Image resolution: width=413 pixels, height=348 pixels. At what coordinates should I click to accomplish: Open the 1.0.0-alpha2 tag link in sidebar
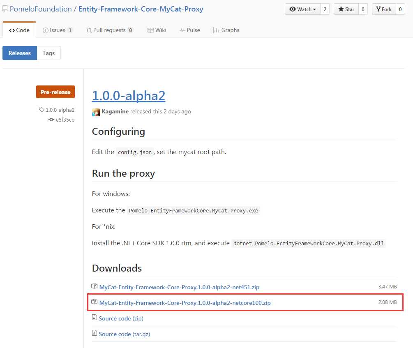click(60, 110)
